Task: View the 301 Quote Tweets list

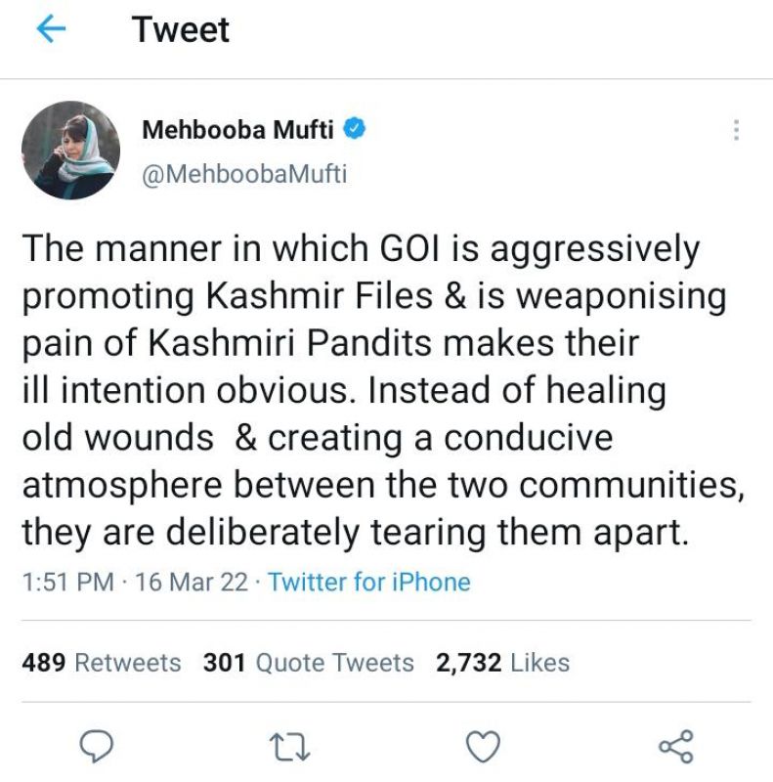Action: (x=309, y=663)
